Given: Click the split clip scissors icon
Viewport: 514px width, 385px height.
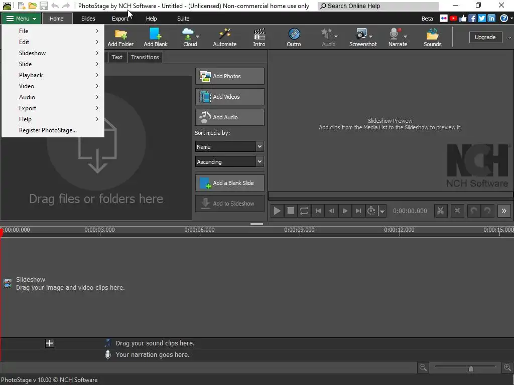Looking at the screenshot, I should pyautogui.click(x=441, y=211).
